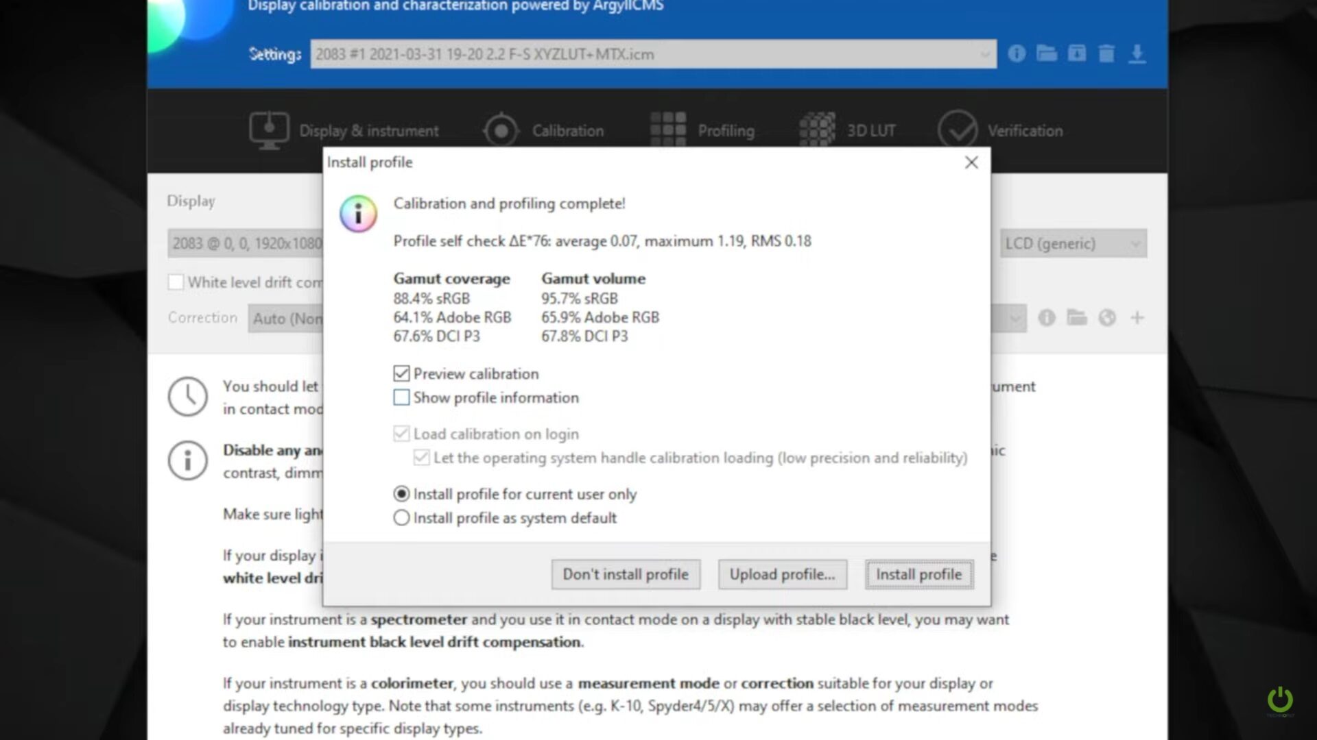Switch to the Calibration tab

[543, 130]
